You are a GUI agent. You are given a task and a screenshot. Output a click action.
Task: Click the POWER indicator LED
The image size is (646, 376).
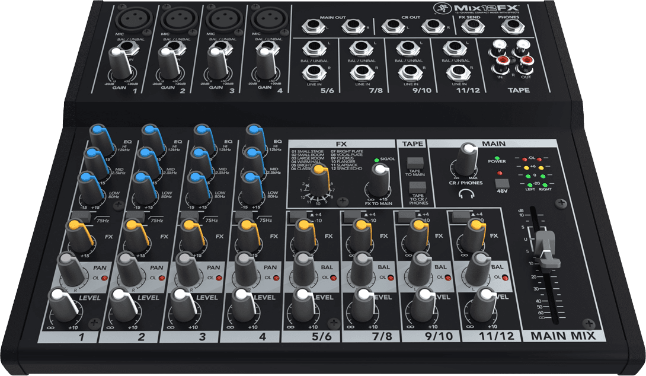[497, 158]
